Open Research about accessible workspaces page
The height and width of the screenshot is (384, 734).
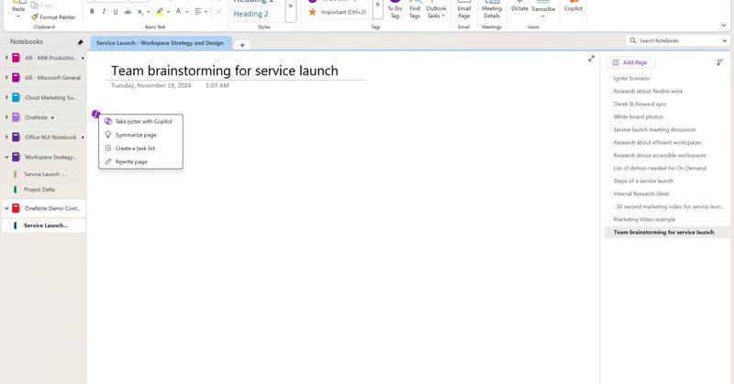click(x=660, y=155)
